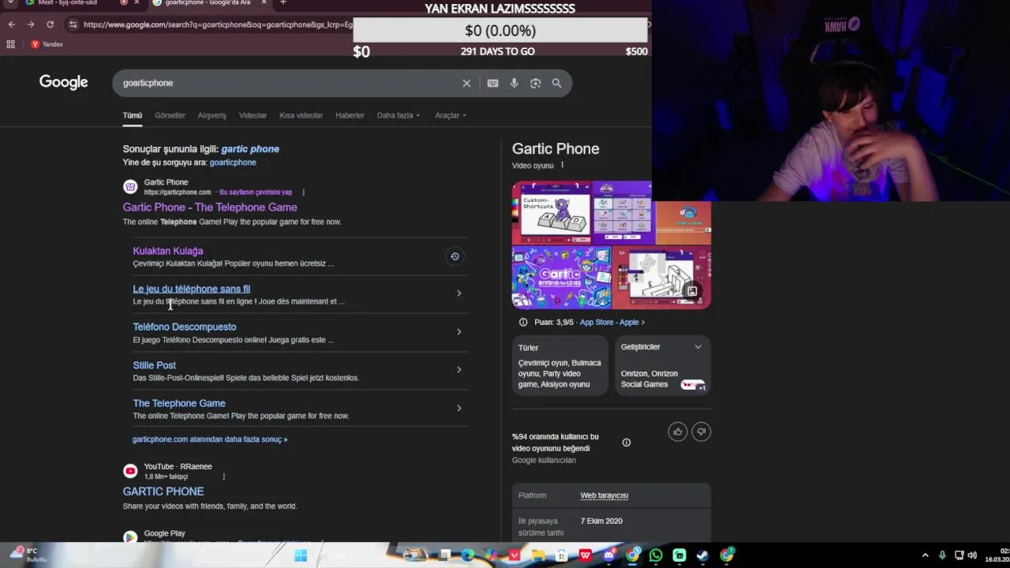Open knowledge panel more options dots
This screenshot has height=568, width=1010.
pos(563,165)
